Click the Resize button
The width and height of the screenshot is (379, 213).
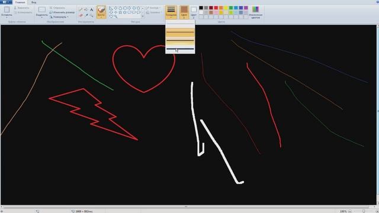coord(62,12)
